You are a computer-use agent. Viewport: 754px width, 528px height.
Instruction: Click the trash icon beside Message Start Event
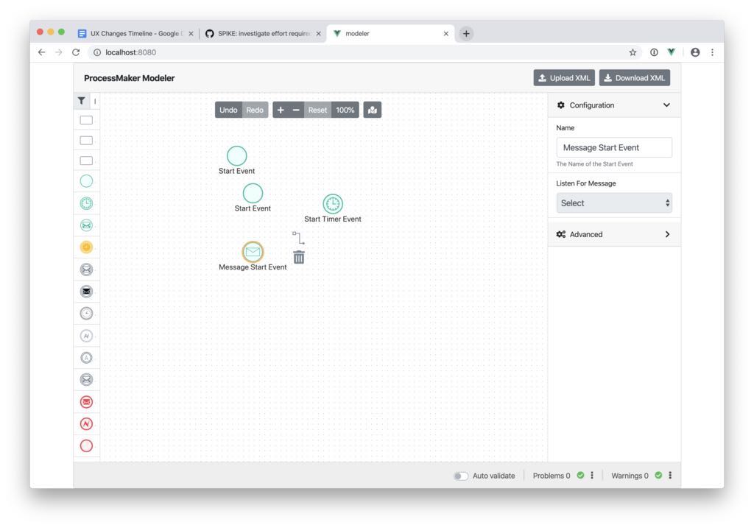[298, 257]
